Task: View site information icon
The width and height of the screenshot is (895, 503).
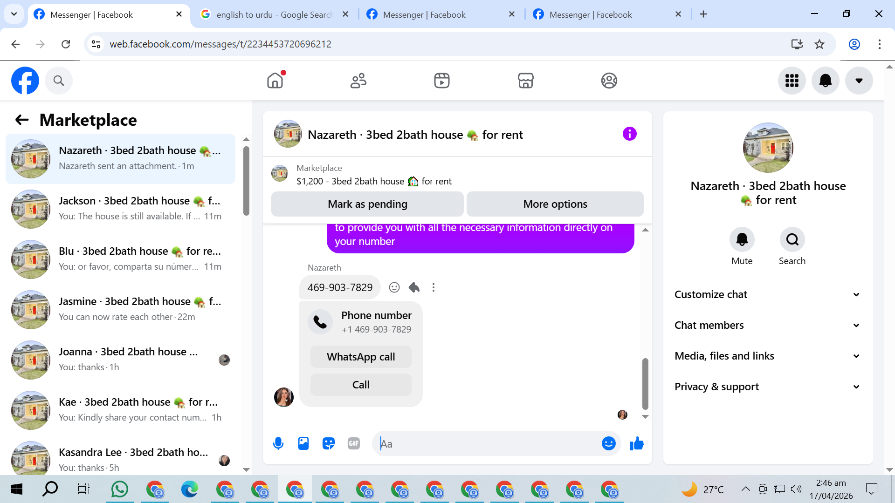Action: coord(96,44)
